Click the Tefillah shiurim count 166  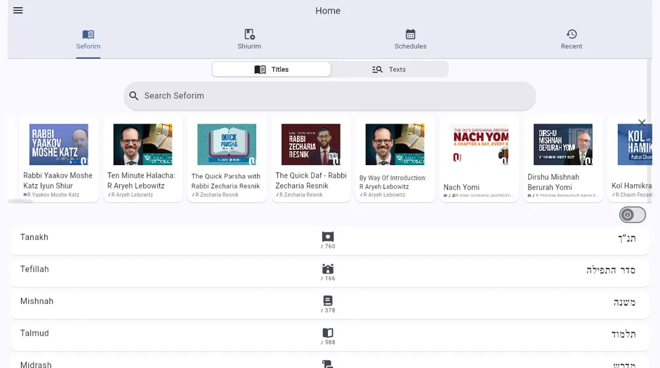point(328,279)
